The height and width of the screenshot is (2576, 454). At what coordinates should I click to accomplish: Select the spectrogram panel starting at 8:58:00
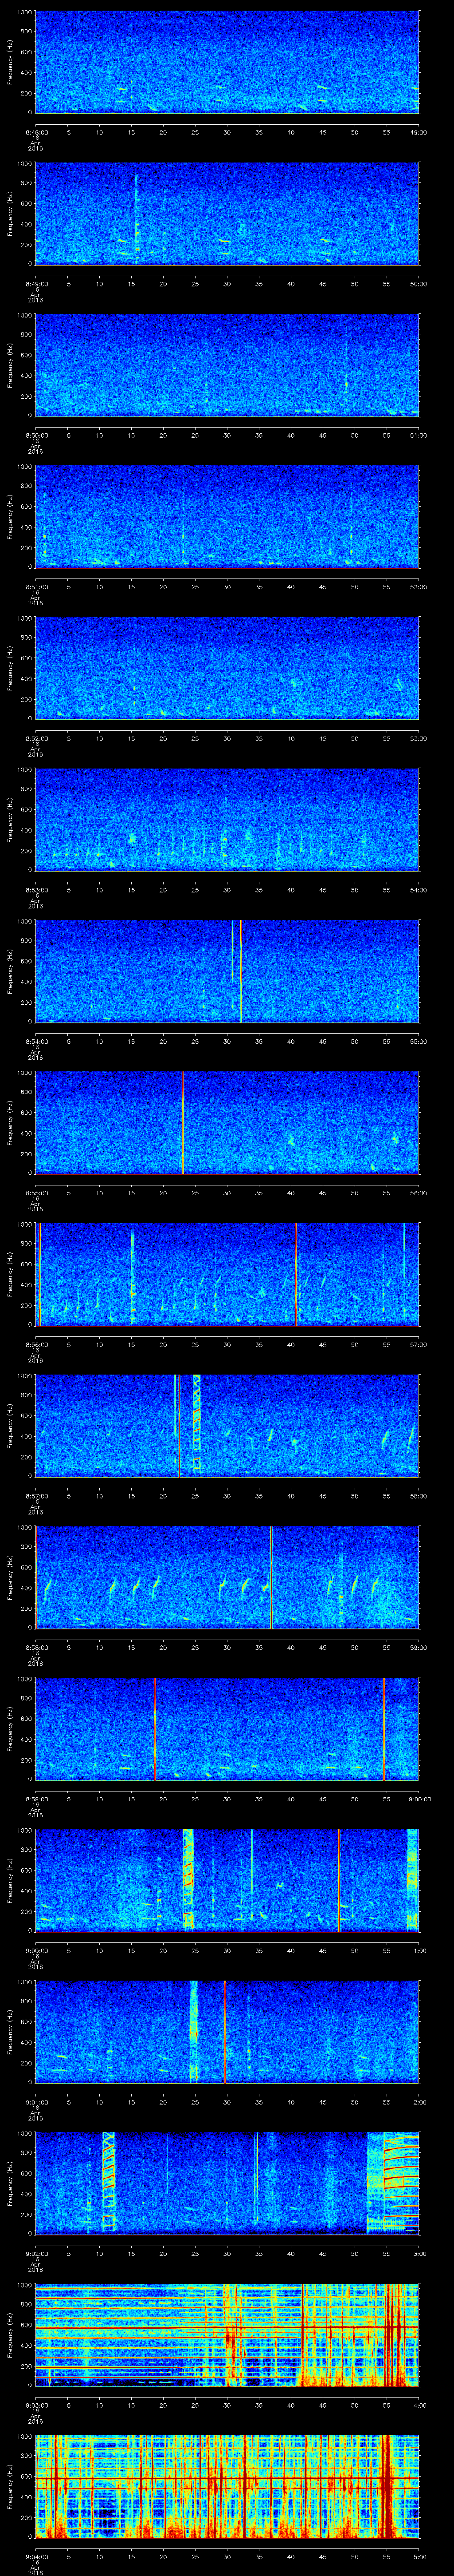click(227, 1576)
